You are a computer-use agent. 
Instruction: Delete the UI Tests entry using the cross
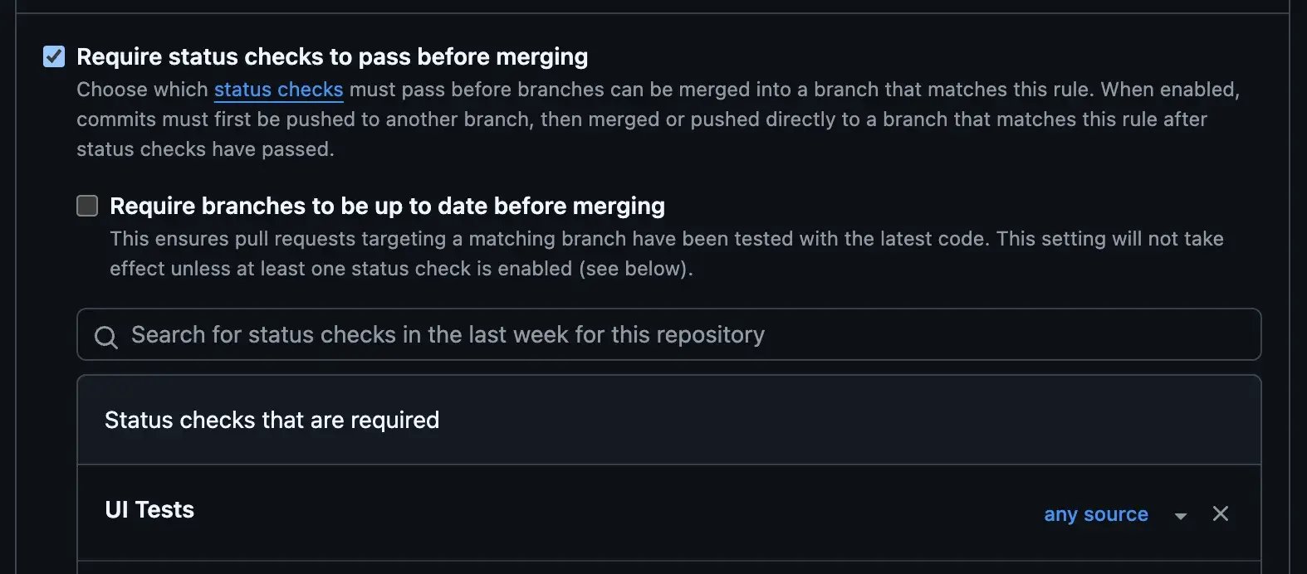point(1220,513)
